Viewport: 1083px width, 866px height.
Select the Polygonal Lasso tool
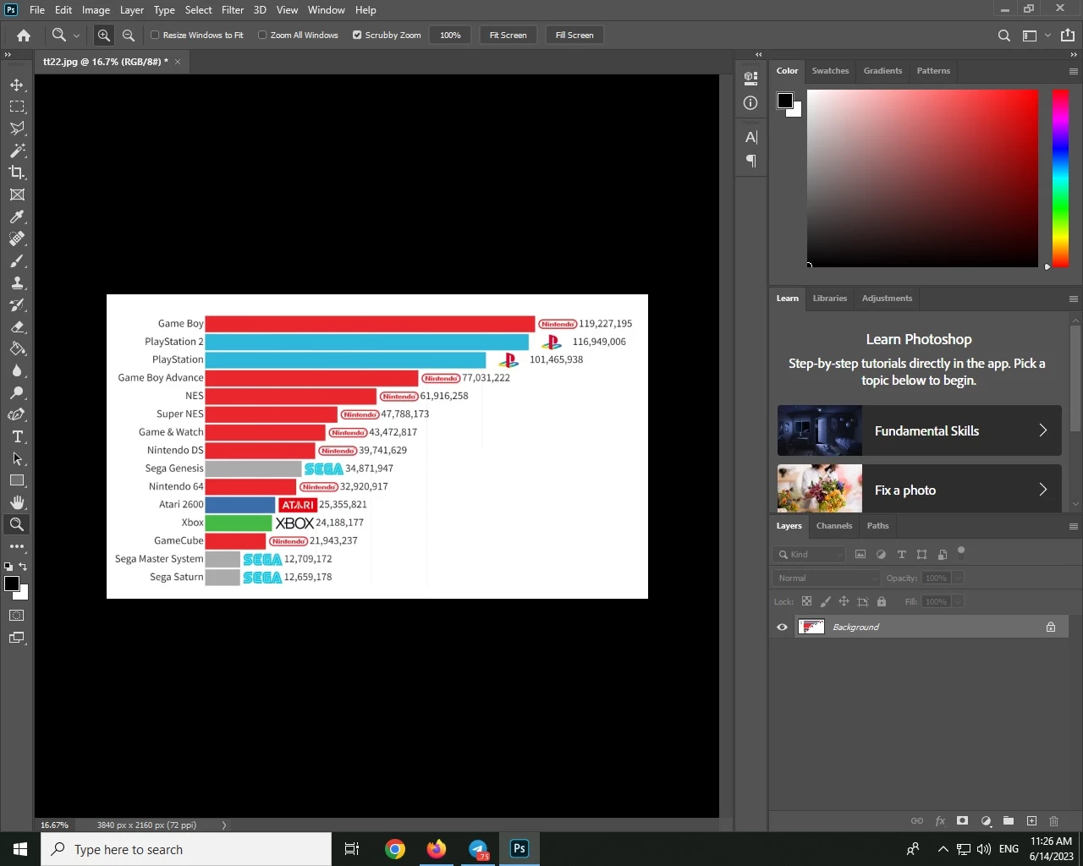pyautogui.click(x=17, y=129)
